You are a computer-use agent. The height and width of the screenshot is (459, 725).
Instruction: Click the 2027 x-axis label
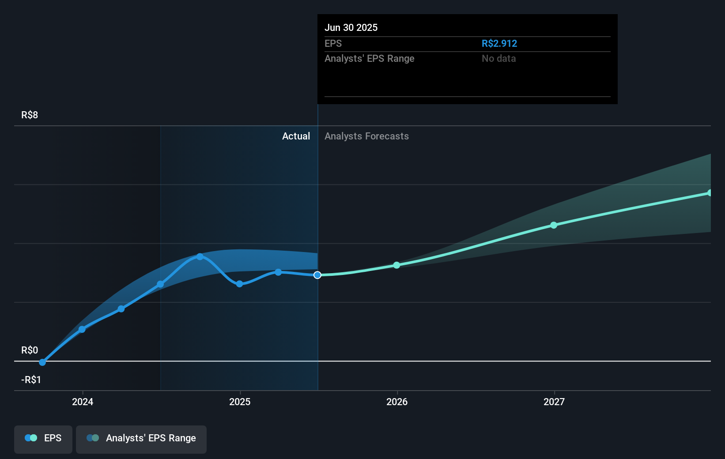coord(554,402)
